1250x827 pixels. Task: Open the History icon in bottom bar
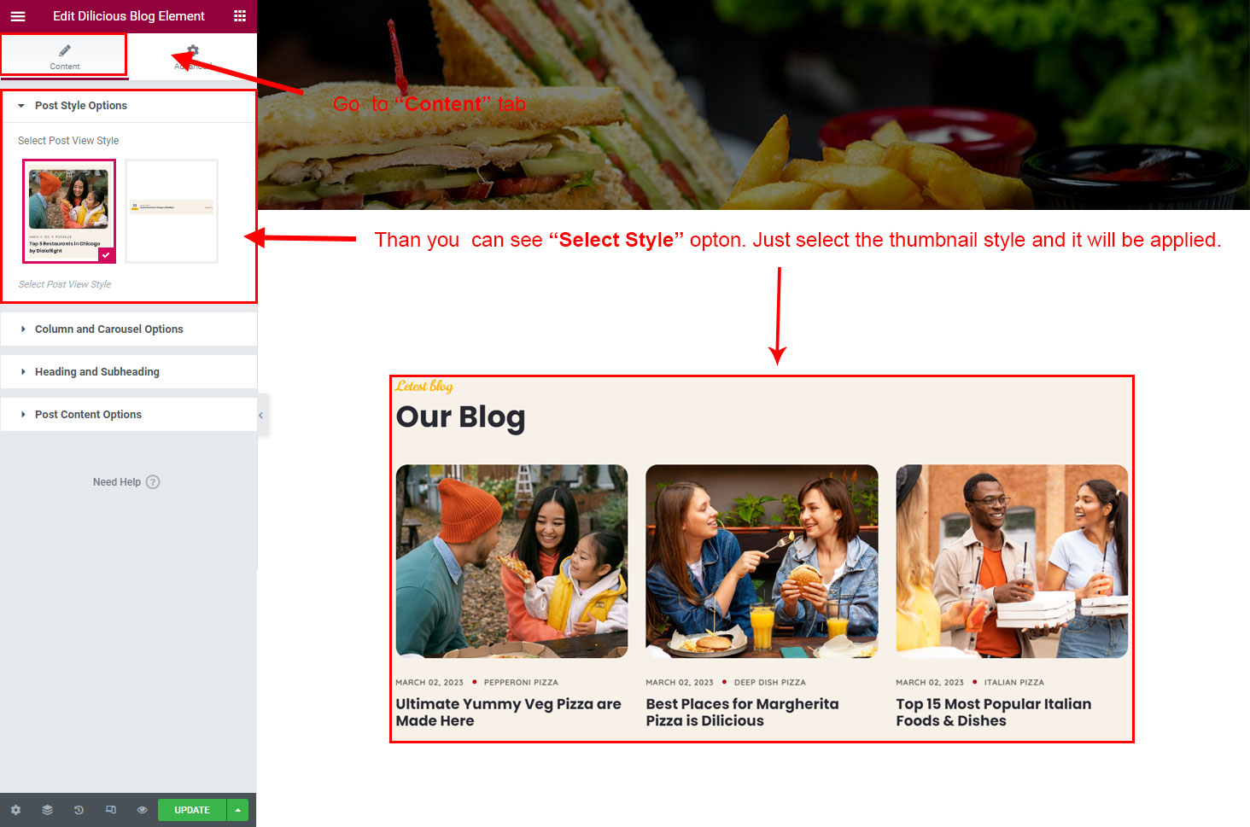coord(79,810)
